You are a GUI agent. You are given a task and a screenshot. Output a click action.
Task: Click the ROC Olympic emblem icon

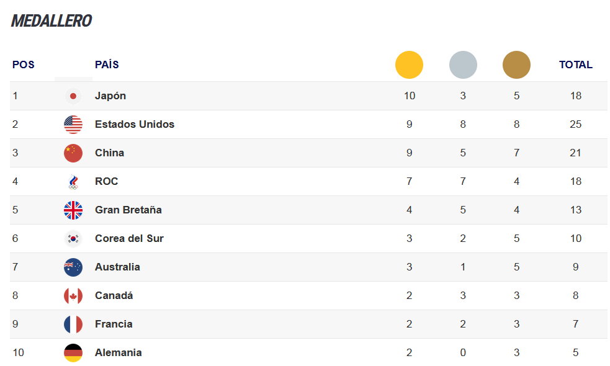tap(73, 182)
